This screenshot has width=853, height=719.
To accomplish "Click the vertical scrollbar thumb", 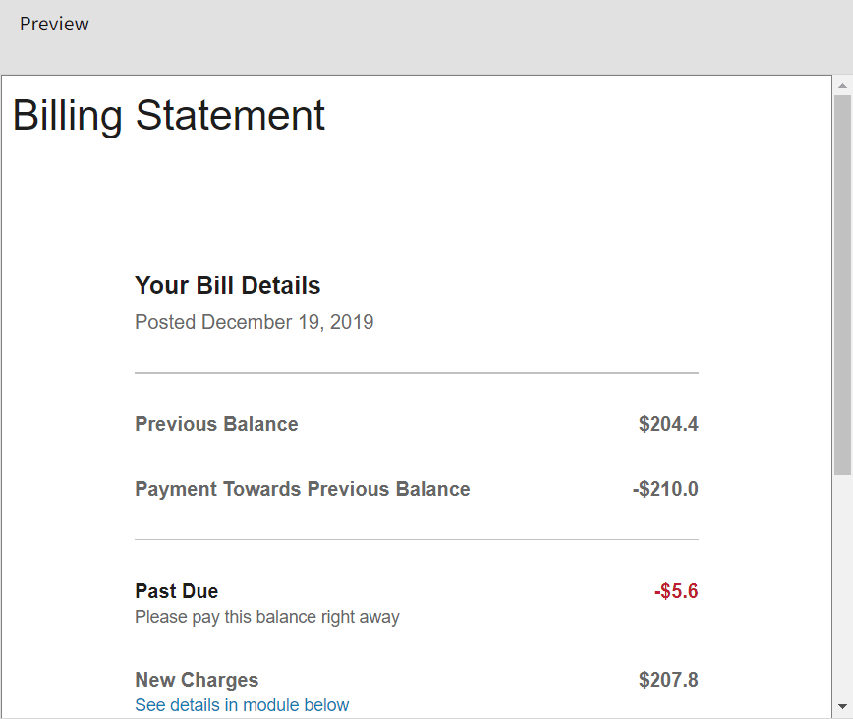I will tap(842, 285).
